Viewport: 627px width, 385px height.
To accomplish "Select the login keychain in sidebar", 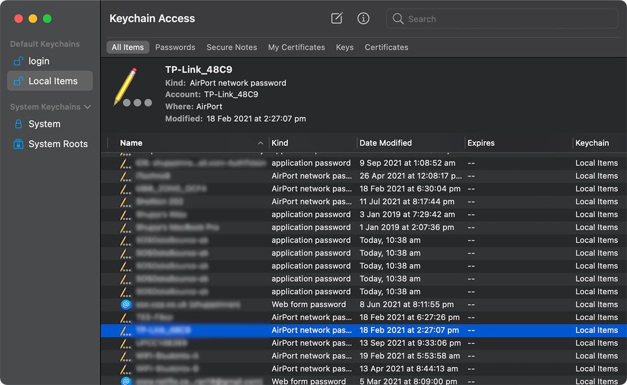I will tap(39, 61).
